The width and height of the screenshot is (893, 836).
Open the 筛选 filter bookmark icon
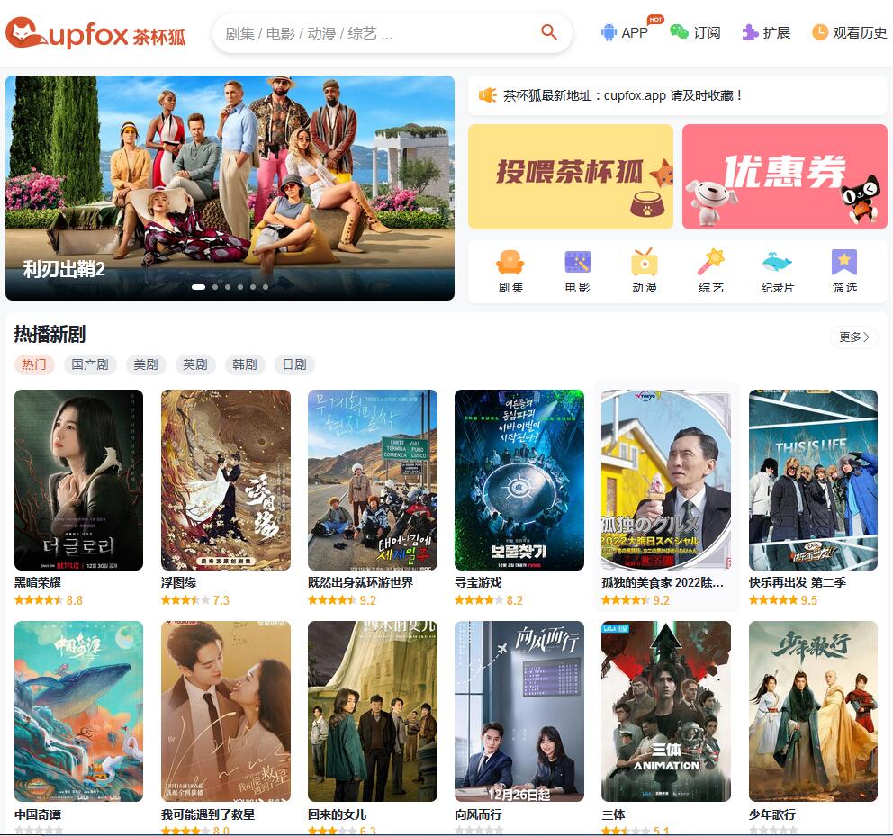click(x=844, y=263)
